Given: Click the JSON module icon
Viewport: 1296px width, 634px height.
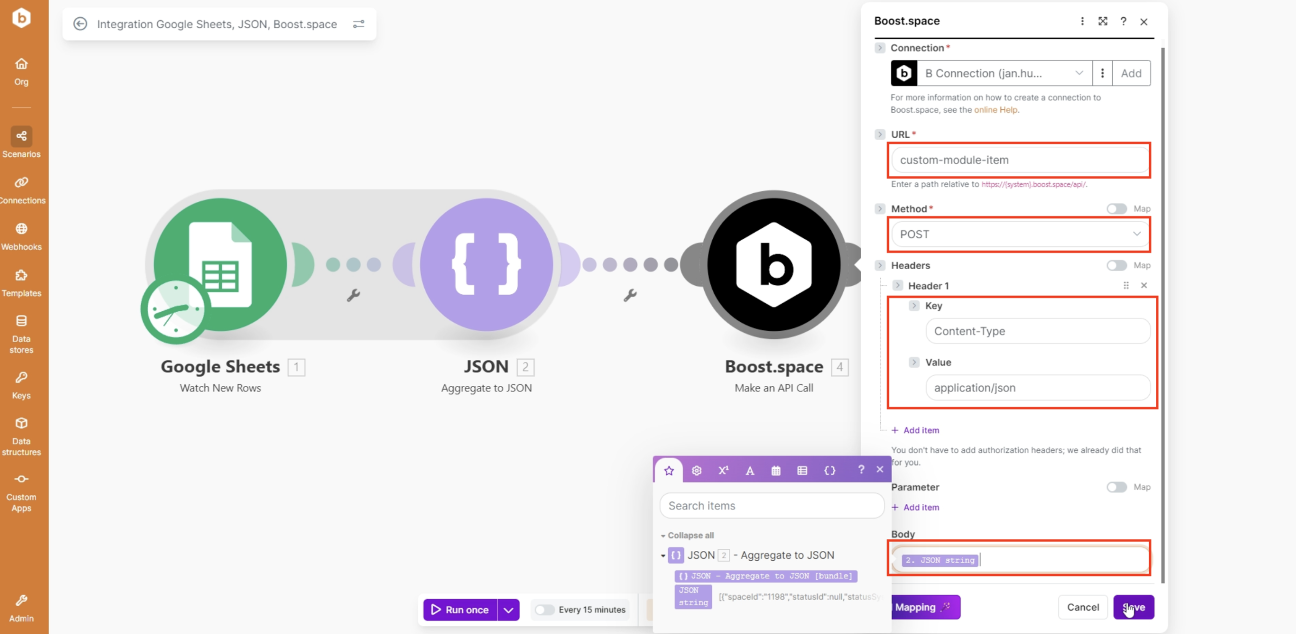Looking at the screenshot, I should point(486,264).
